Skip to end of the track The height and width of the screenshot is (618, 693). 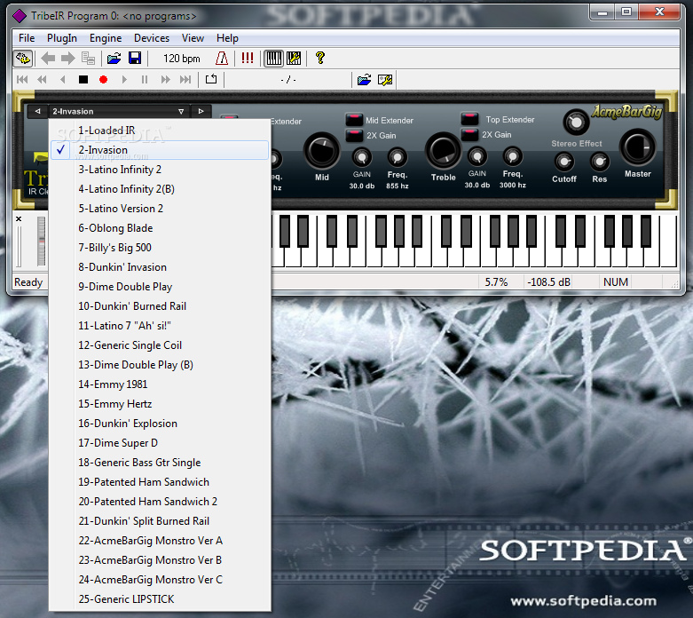[x=185, y=79]
